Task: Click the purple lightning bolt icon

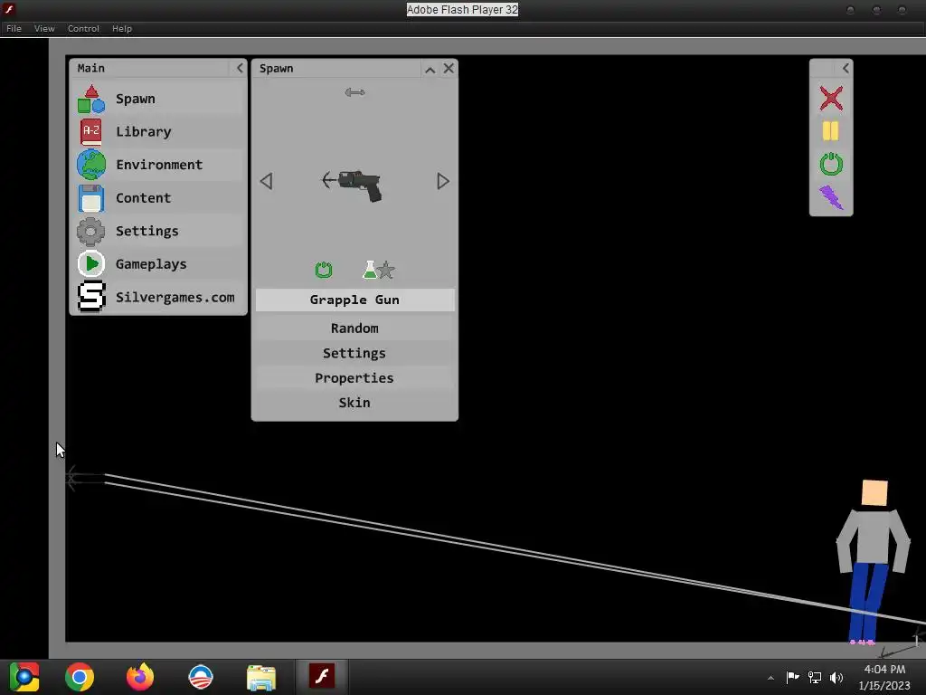Action: point(831,197)
